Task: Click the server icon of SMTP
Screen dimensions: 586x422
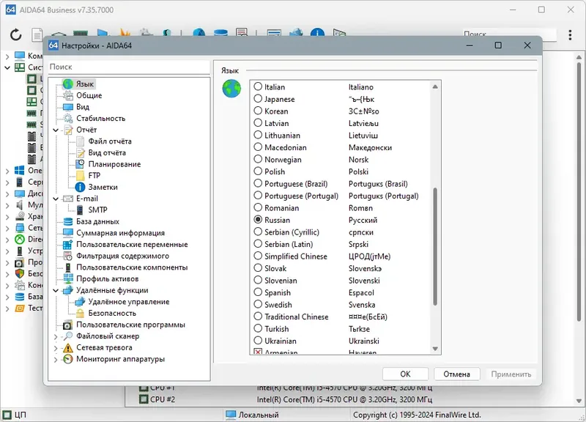Action: (80, 210)
